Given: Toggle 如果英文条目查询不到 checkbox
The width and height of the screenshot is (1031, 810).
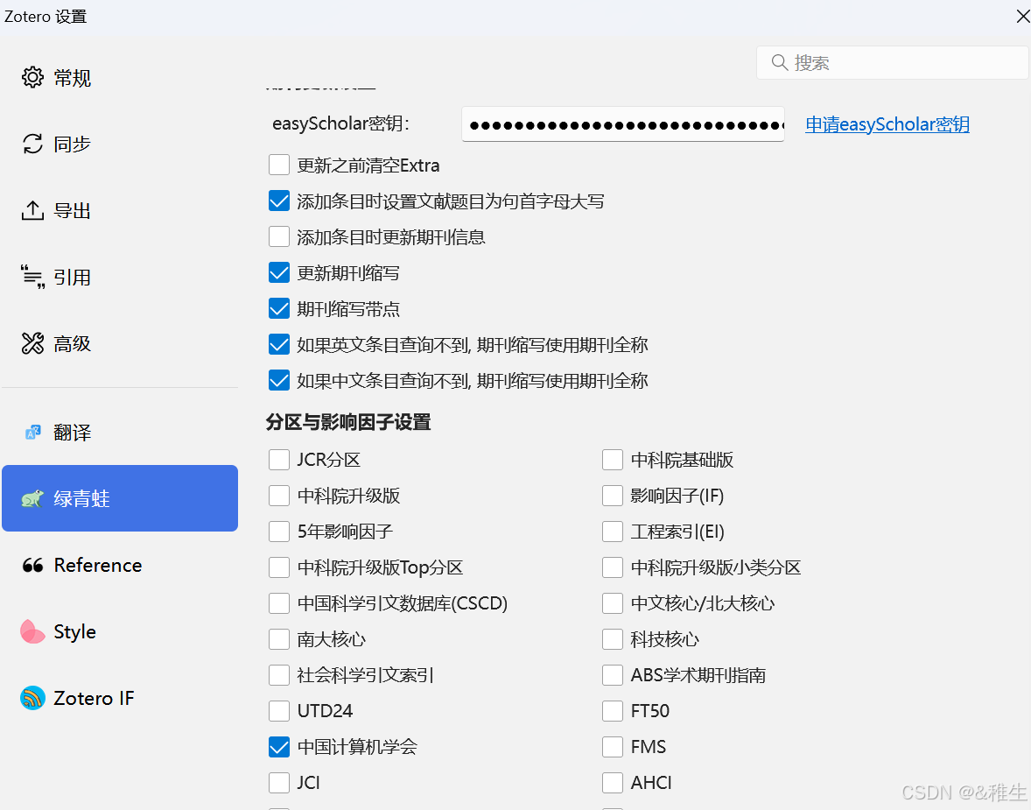Looking at the screenshot, I should tap(279, 344).
